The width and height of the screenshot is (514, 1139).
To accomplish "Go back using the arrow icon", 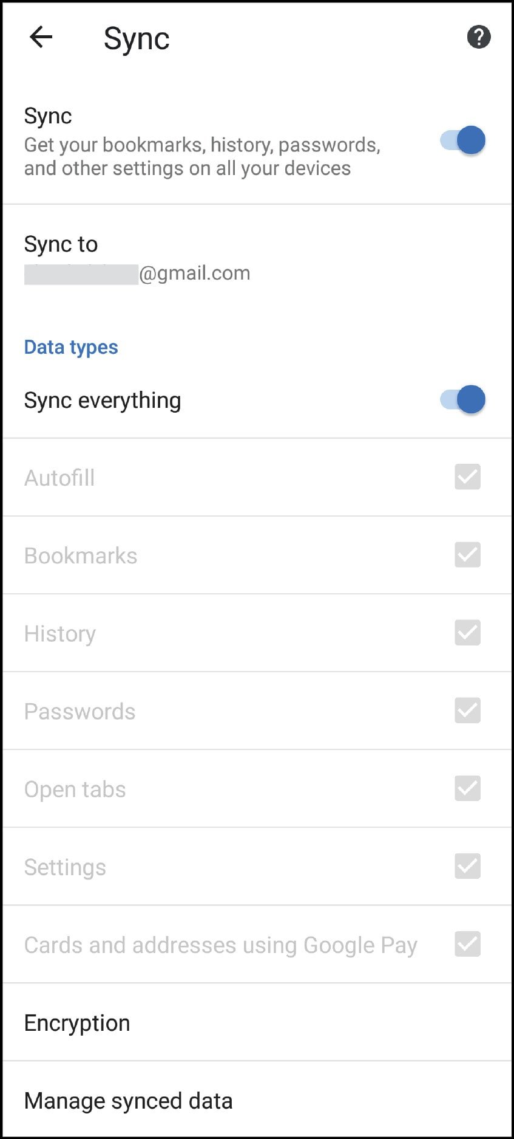I will pos(41,37).
